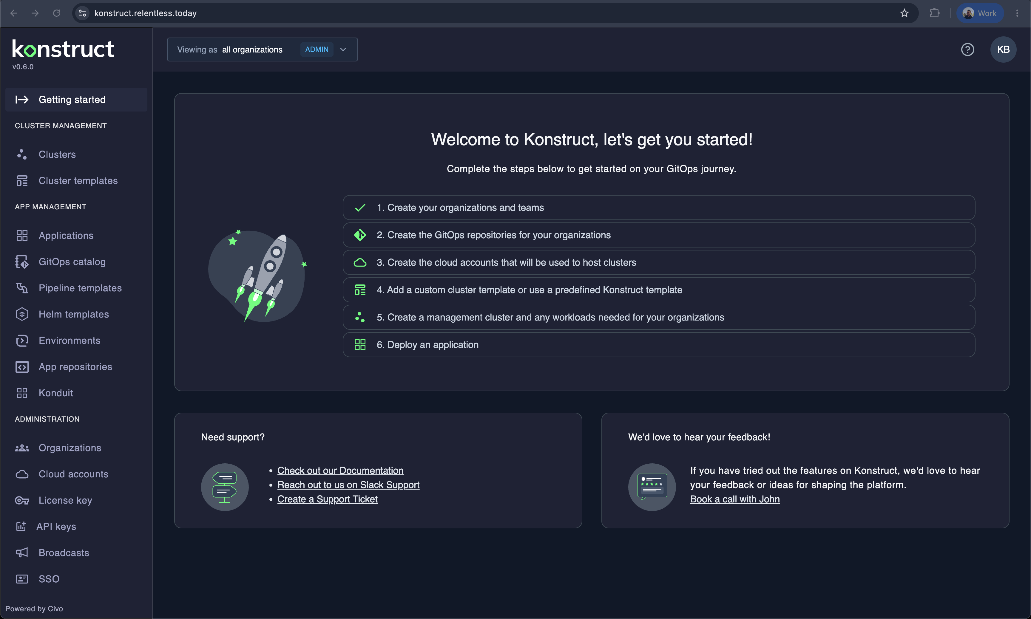
Task: Go to Cloud accounts
Action: click(76, 474)
